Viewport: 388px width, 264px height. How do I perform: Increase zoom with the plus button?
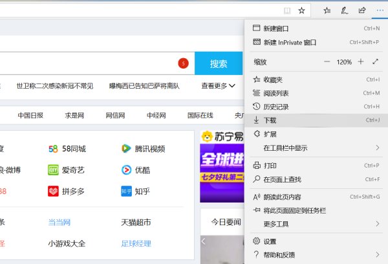pos(360,61)
